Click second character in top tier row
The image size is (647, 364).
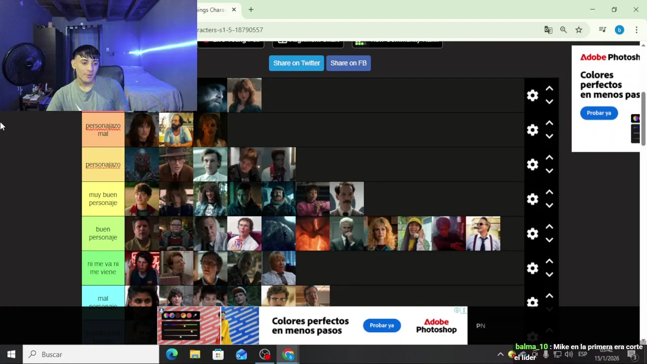(x=244, y=95)
